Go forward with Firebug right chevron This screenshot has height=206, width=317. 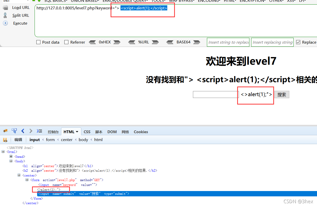pos(31,131)
